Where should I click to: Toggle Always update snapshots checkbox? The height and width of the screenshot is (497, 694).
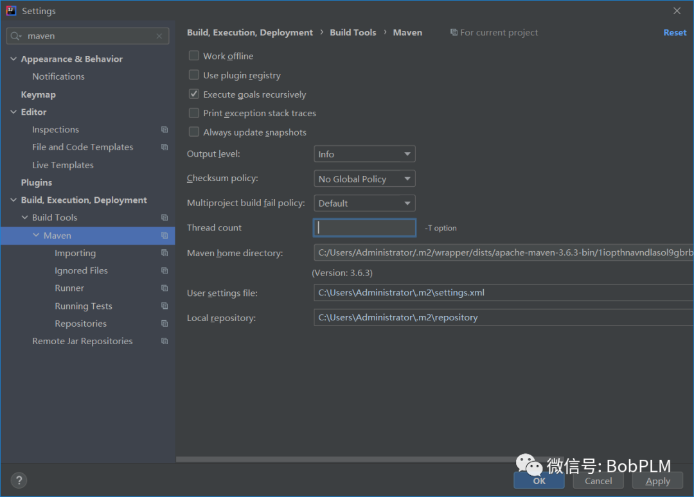(194, 132)
